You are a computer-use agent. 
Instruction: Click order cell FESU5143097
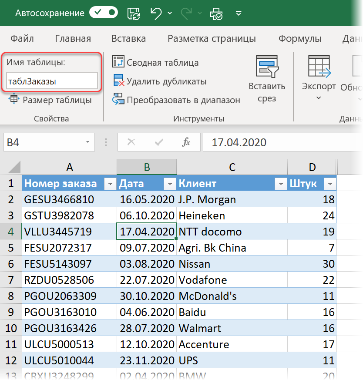click(x=69, y=264)
